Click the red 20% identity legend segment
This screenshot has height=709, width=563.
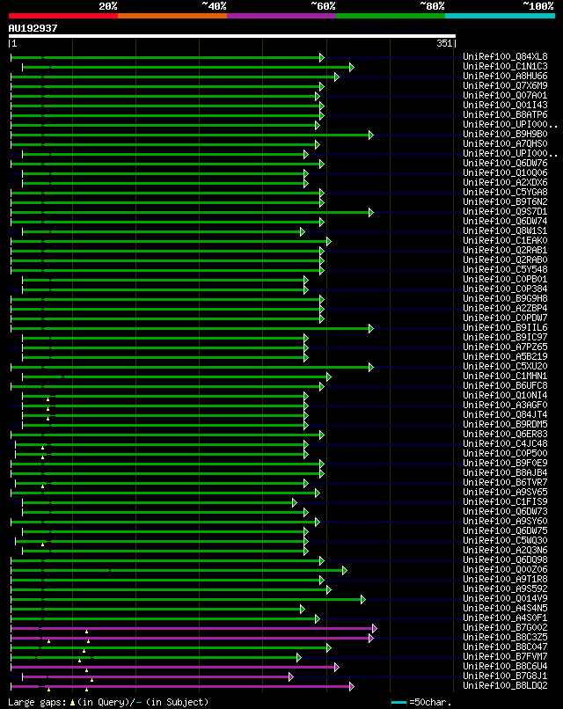pos(62,16)
